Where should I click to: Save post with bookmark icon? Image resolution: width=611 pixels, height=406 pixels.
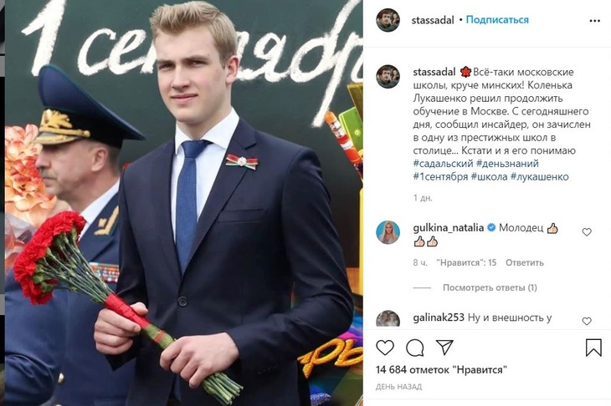[593, 348]
